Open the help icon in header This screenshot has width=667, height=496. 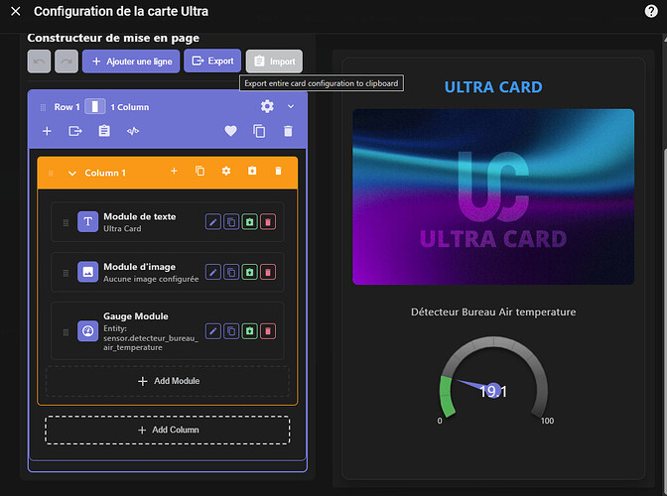click(651, 11)
